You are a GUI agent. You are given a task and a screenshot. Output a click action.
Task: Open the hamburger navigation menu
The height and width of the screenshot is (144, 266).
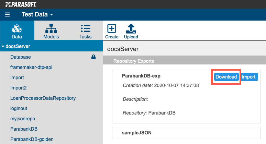coord(7,14)
